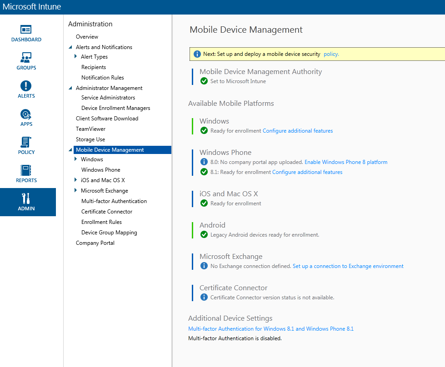Image resolution: width=445 pixels, height=367 pixels.
Task: Click the info icon under Certificate Connector
Action: pos(204,297)
